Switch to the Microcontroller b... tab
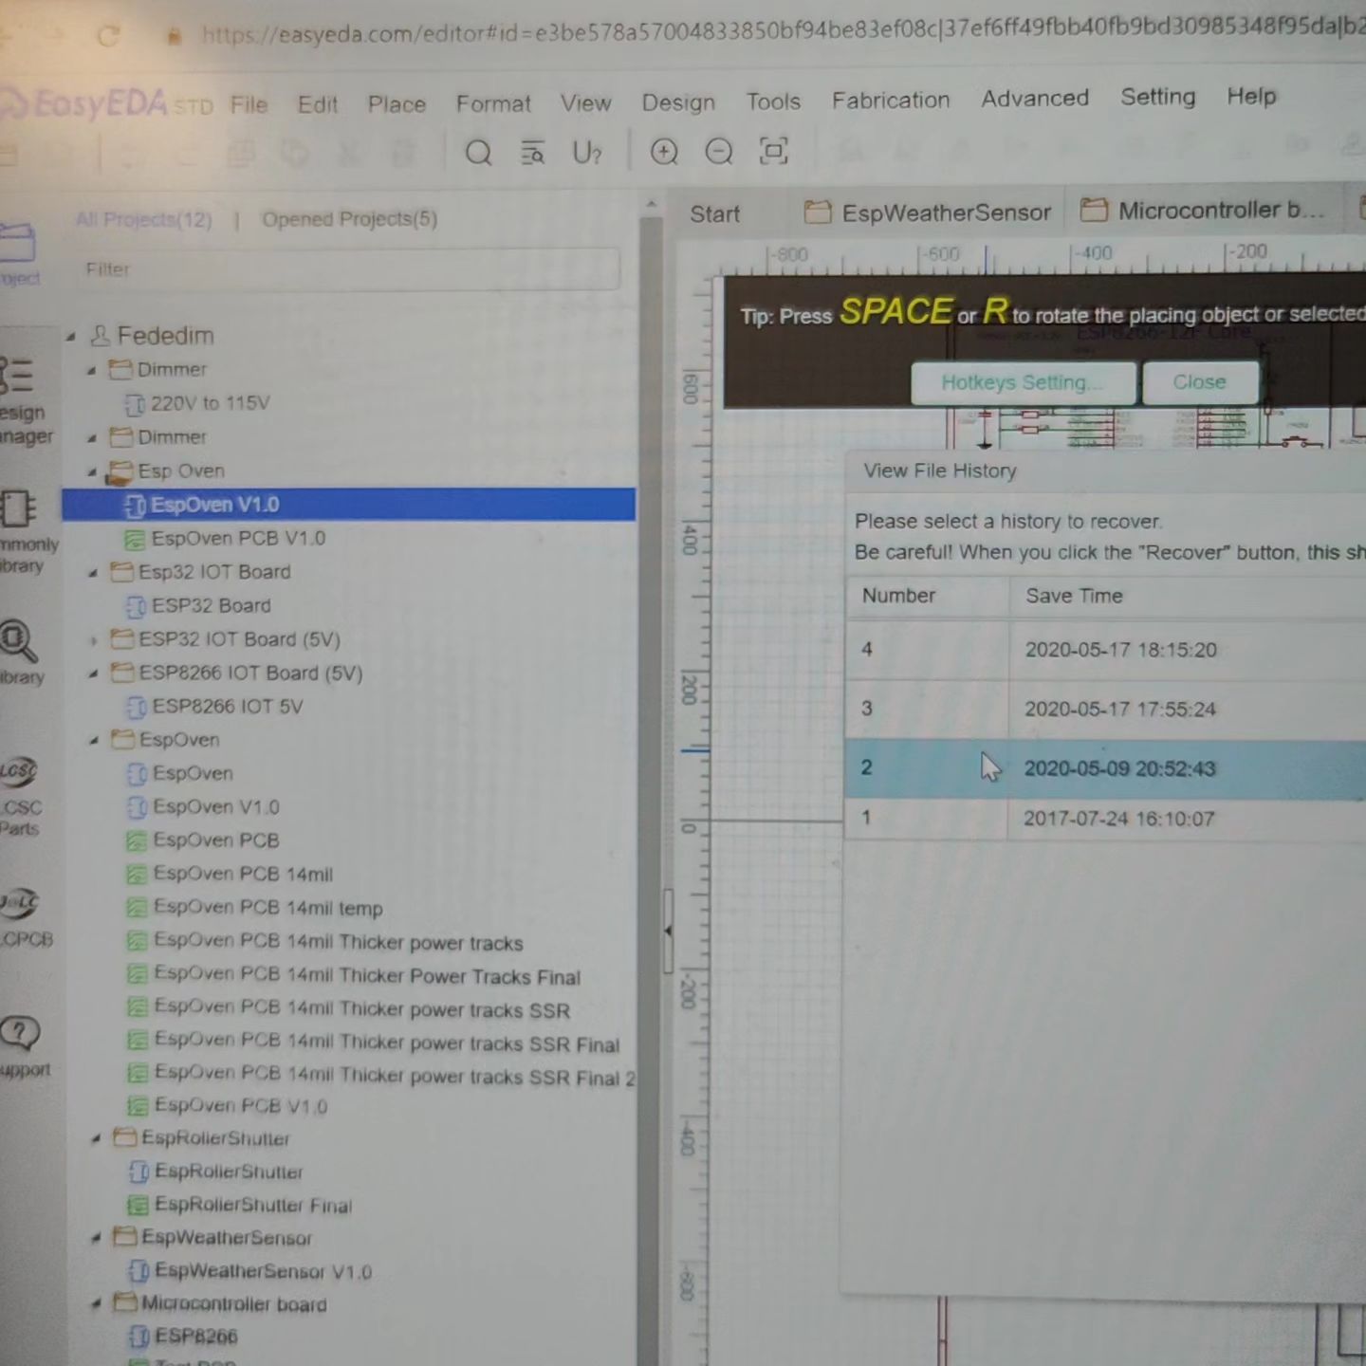This screenshot has width=1366, height=1366. 1203,211
